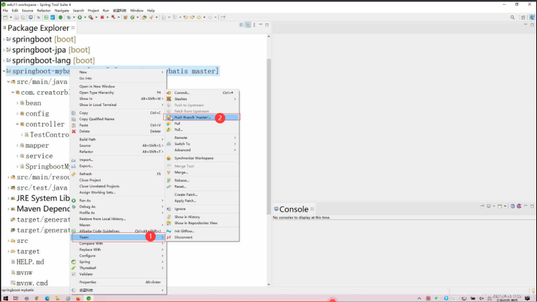Open the Stashes submenu arrow
The width and height of the screenshot is (537, 302).
click(235, 99)
